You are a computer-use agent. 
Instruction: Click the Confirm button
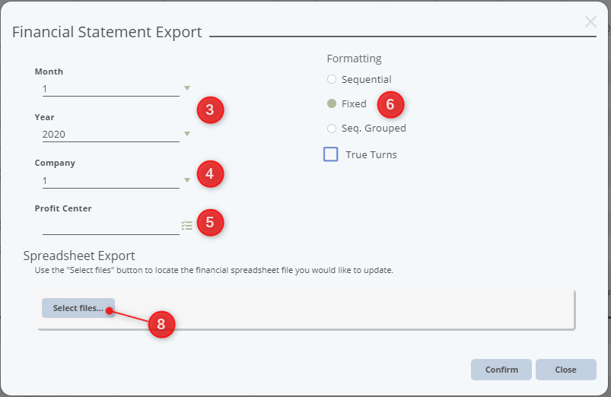pyautogui.click(x=501, y=370)
